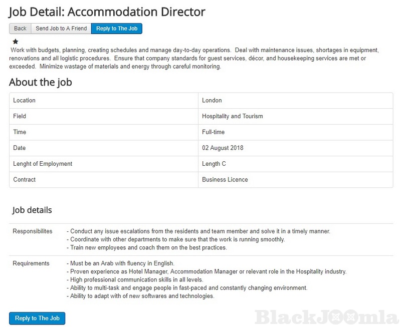Click the Business Licence contract value
The height and width of the screenshot is (327, 401).
click(225, 179)
